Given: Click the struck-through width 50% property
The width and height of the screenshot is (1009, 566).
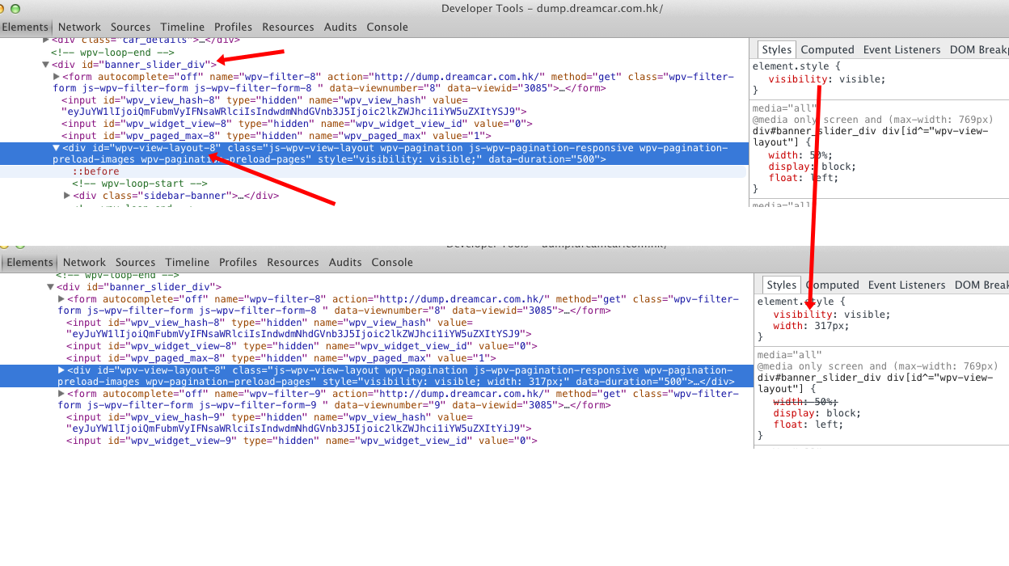Looking at the screenshot, I should (x=805, y=402).
